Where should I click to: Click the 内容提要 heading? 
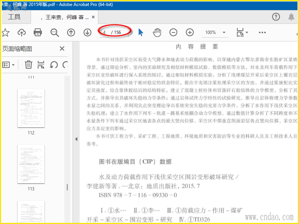point(197,46)
